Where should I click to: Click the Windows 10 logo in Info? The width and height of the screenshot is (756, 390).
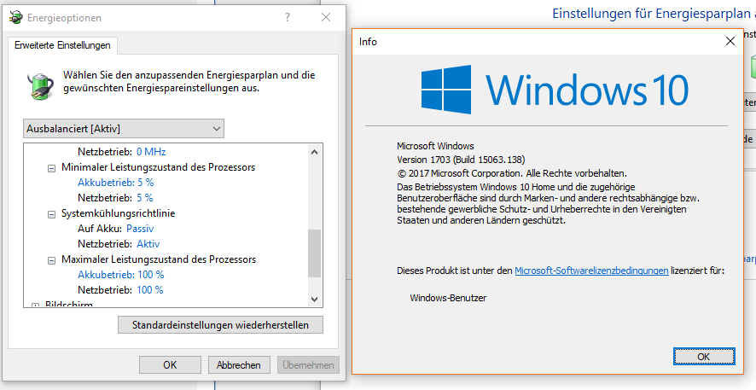[x=555, y=90]
